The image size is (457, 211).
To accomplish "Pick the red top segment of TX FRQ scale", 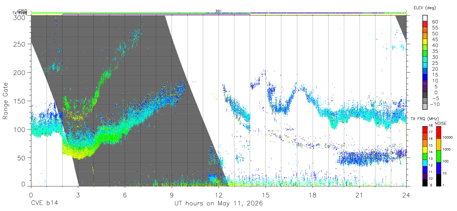I will click(x=425, y=130).
